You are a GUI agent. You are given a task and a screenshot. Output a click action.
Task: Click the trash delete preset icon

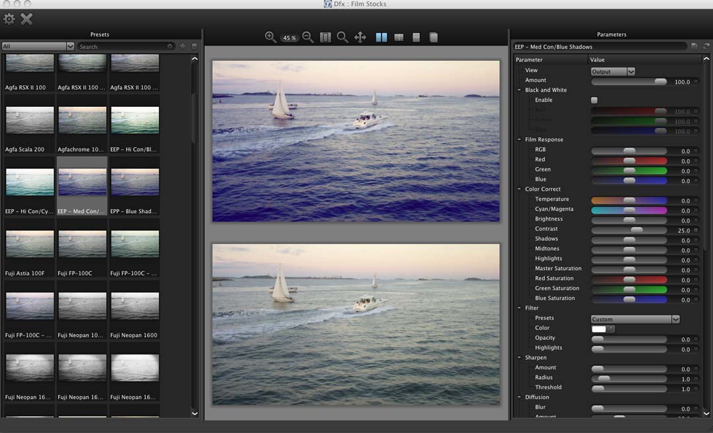pyautogui.click(x=194, y=46)
